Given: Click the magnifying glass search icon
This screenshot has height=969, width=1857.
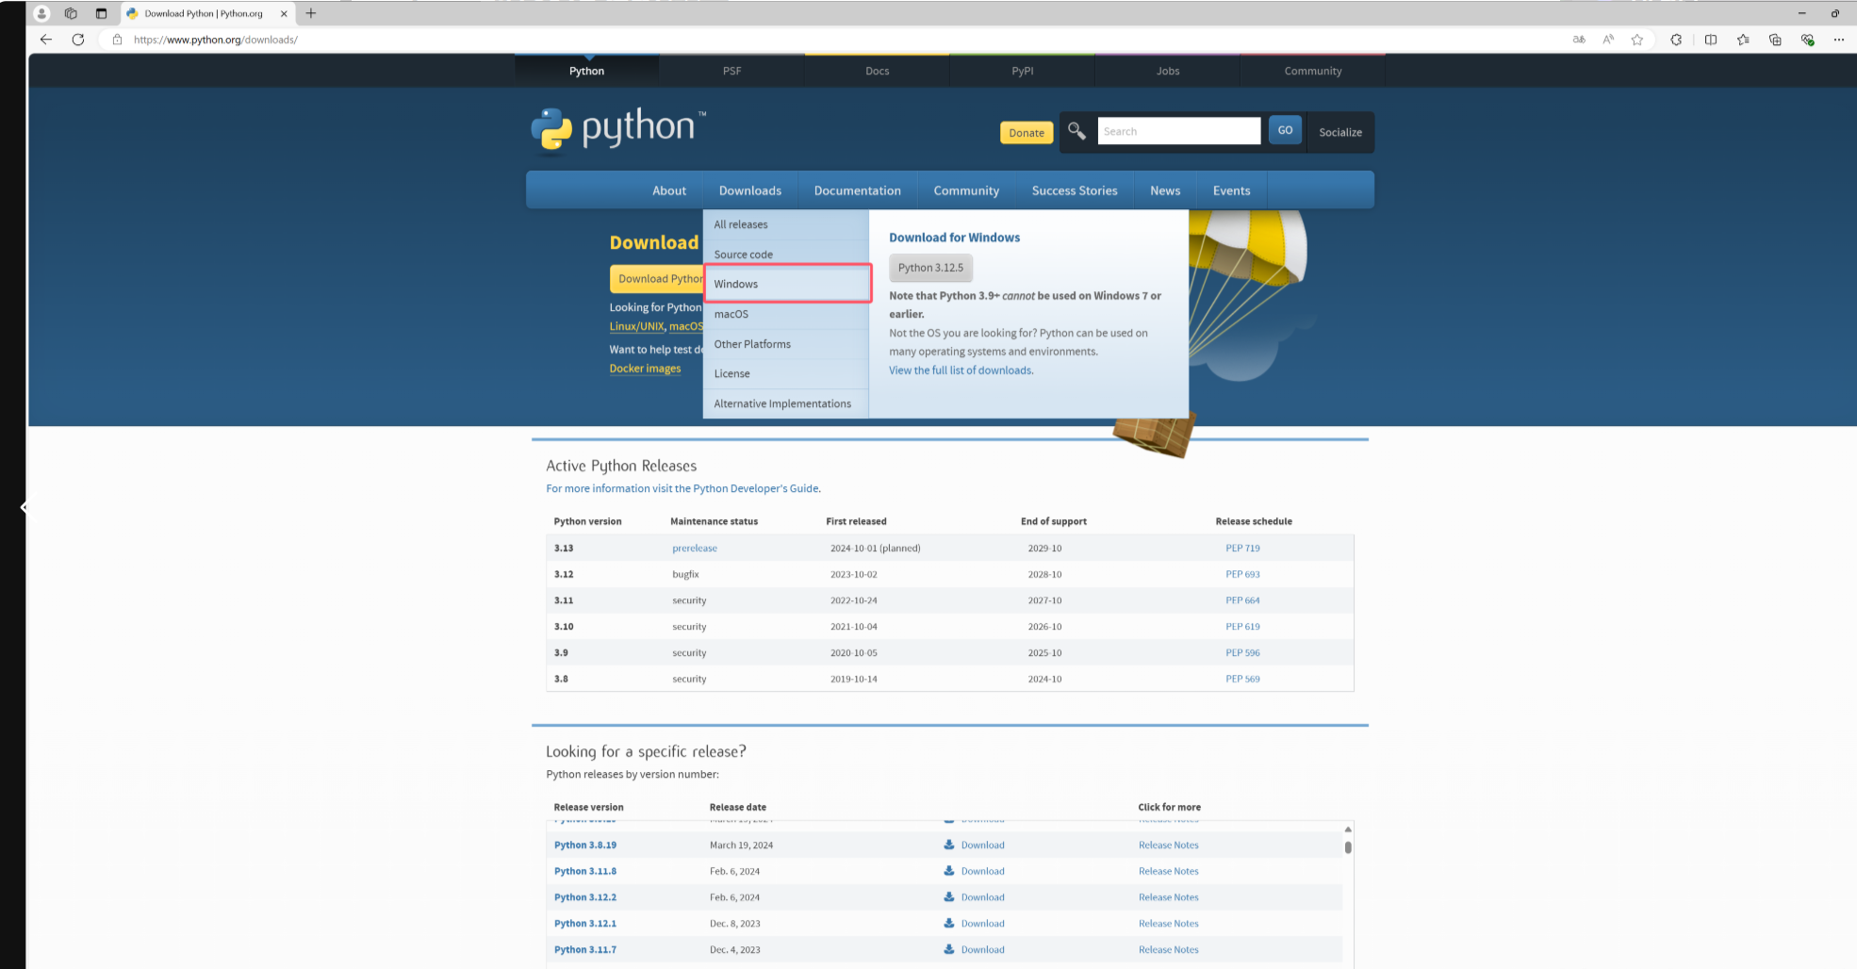Looking at the screenshot, I should (1076, 132).
